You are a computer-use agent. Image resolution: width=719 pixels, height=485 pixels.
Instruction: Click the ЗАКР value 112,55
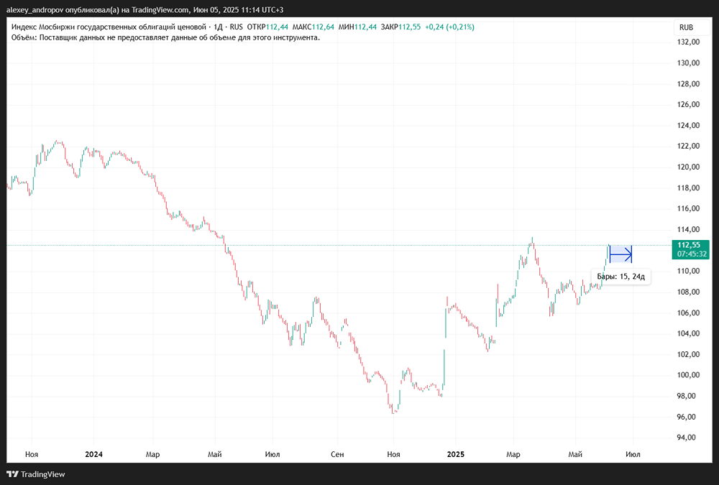pyautogui.click(x=410, y=27)
